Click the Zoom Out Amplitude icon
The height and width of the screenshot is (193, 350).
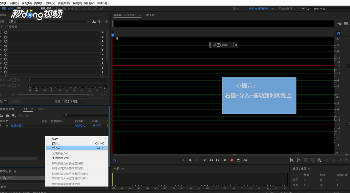point(299,160)
